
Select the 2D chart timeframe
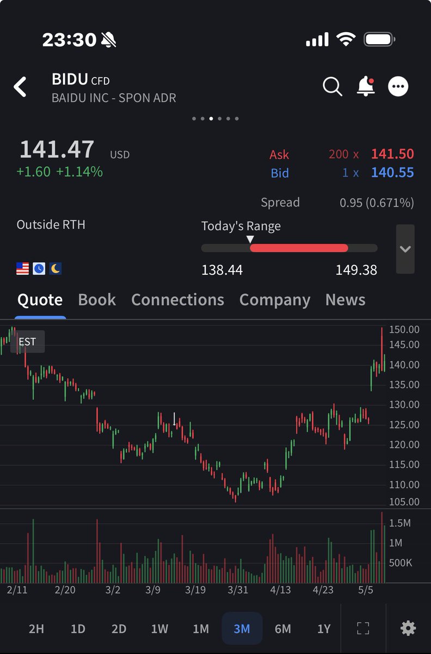click(119, 629)
